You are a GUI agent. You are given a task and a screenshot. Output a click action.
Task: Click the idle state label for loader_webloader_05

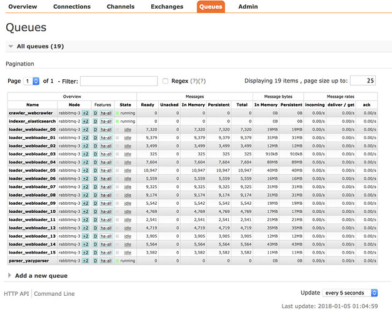tap(128, 170)
